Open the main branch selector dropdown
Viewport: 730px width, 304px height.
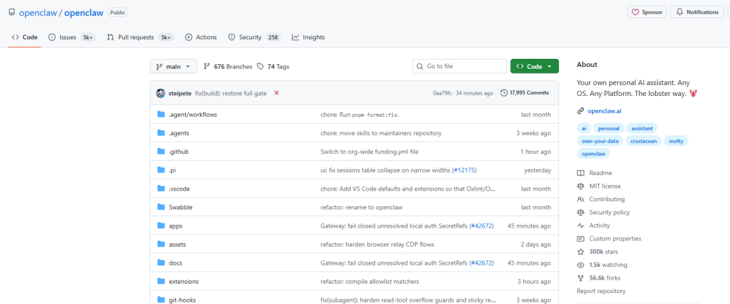(174, 66)
